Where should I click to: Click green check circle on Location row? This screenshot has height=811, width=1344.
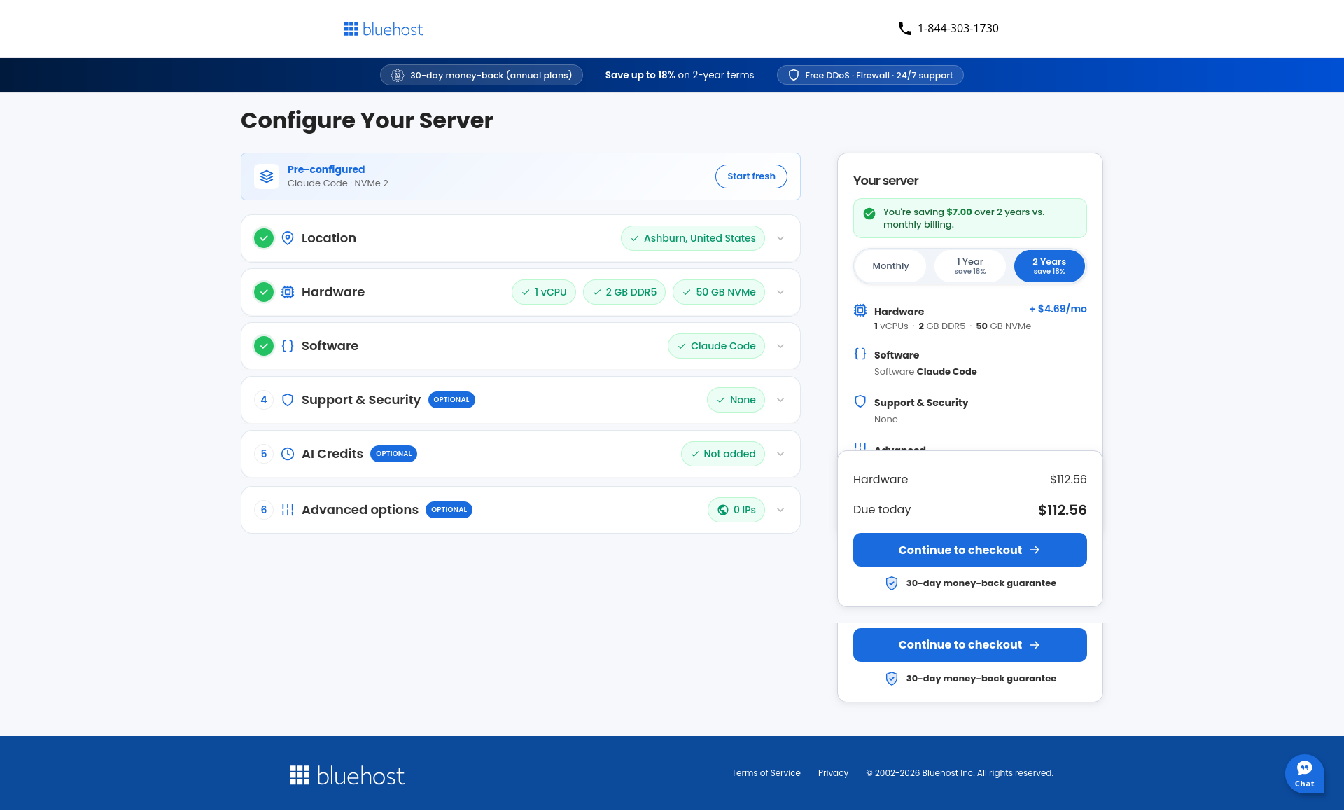(264, 238)
